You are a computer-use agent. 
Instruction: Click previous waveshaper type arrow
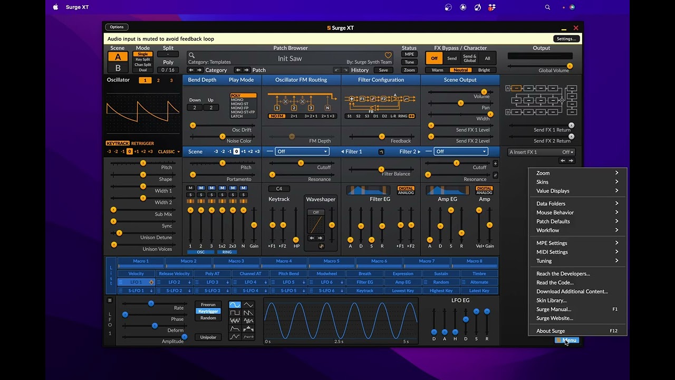coord(312,238)
